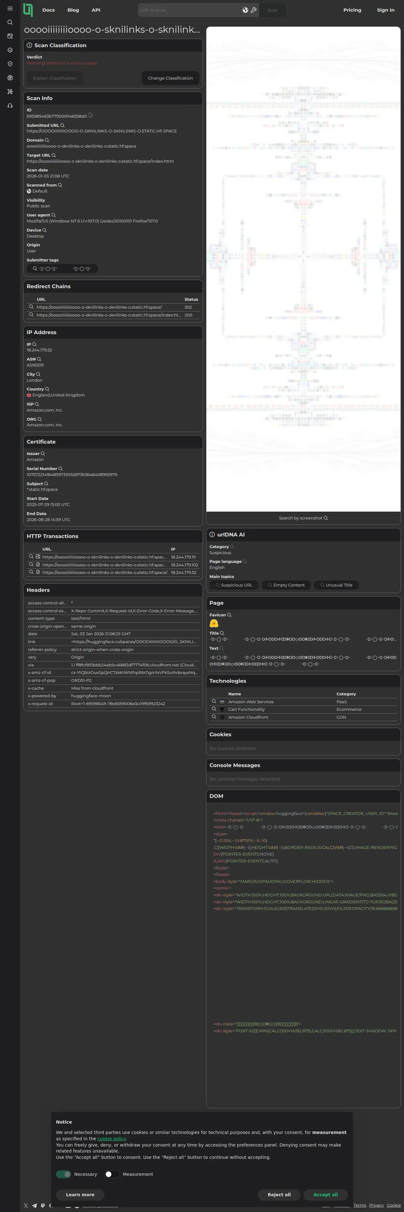This screenshot has width=404, height=1212.
Task: Click the search icon next to ORG
Action: pyautogui.click(x=40, y=419)
